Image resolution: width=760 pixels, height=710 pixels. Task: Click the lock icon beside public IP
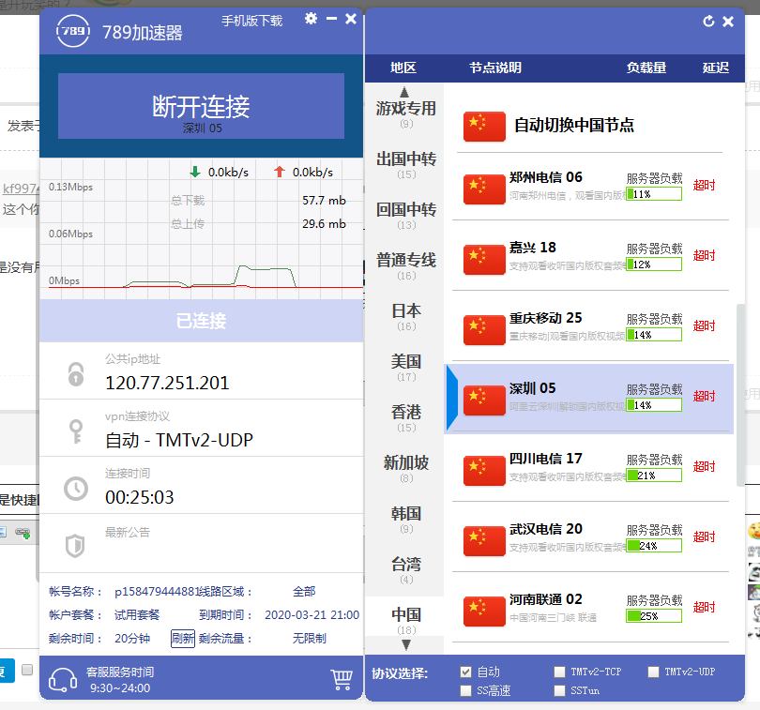coord(76,374)
